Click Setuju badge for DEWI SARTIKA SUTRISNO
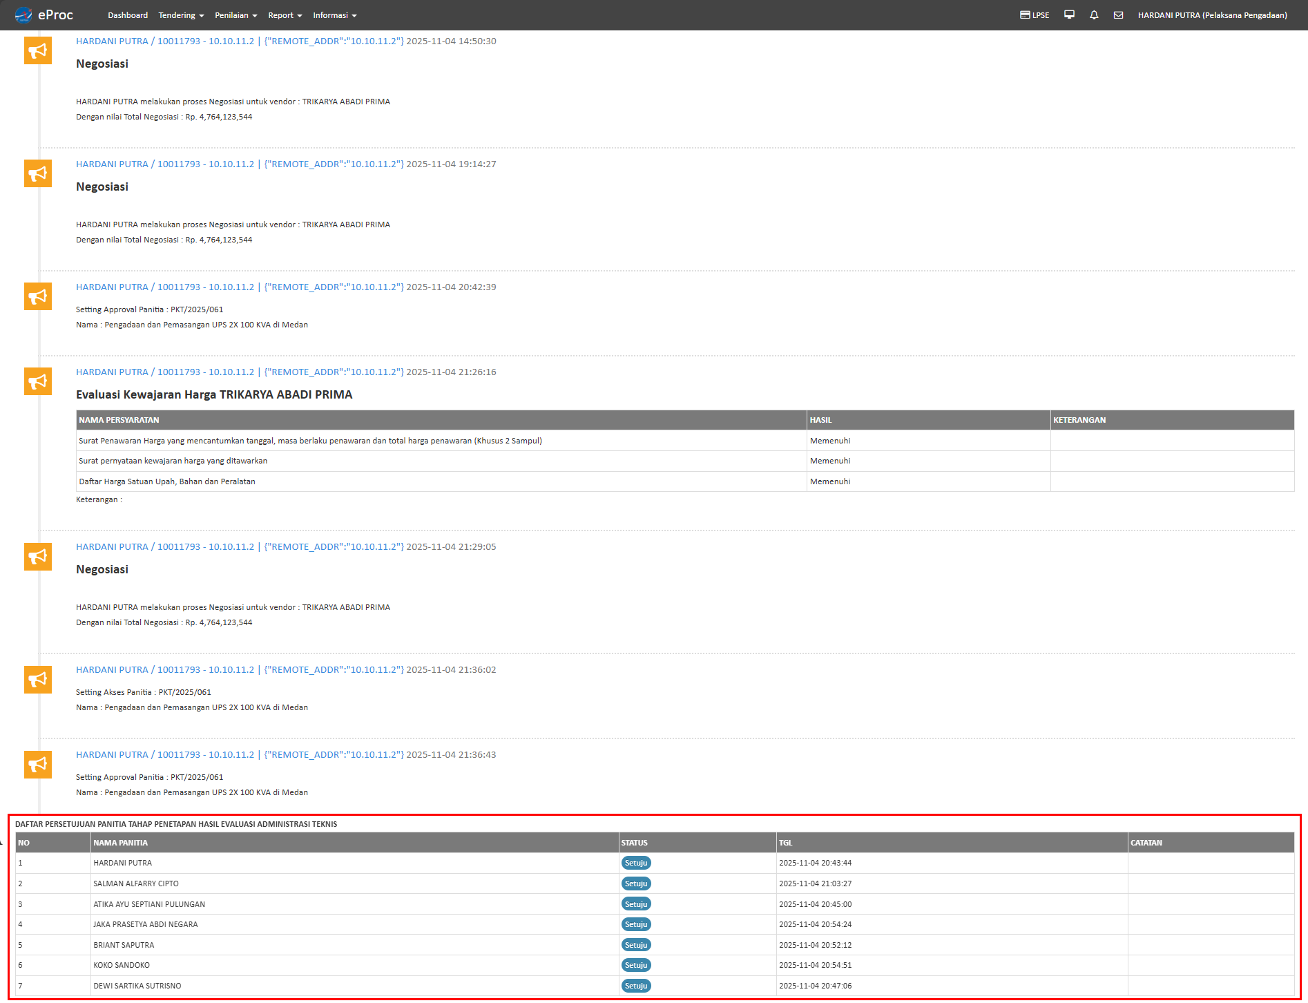This screenshot has height=1003, width=1308. click(x=635, y=986)
